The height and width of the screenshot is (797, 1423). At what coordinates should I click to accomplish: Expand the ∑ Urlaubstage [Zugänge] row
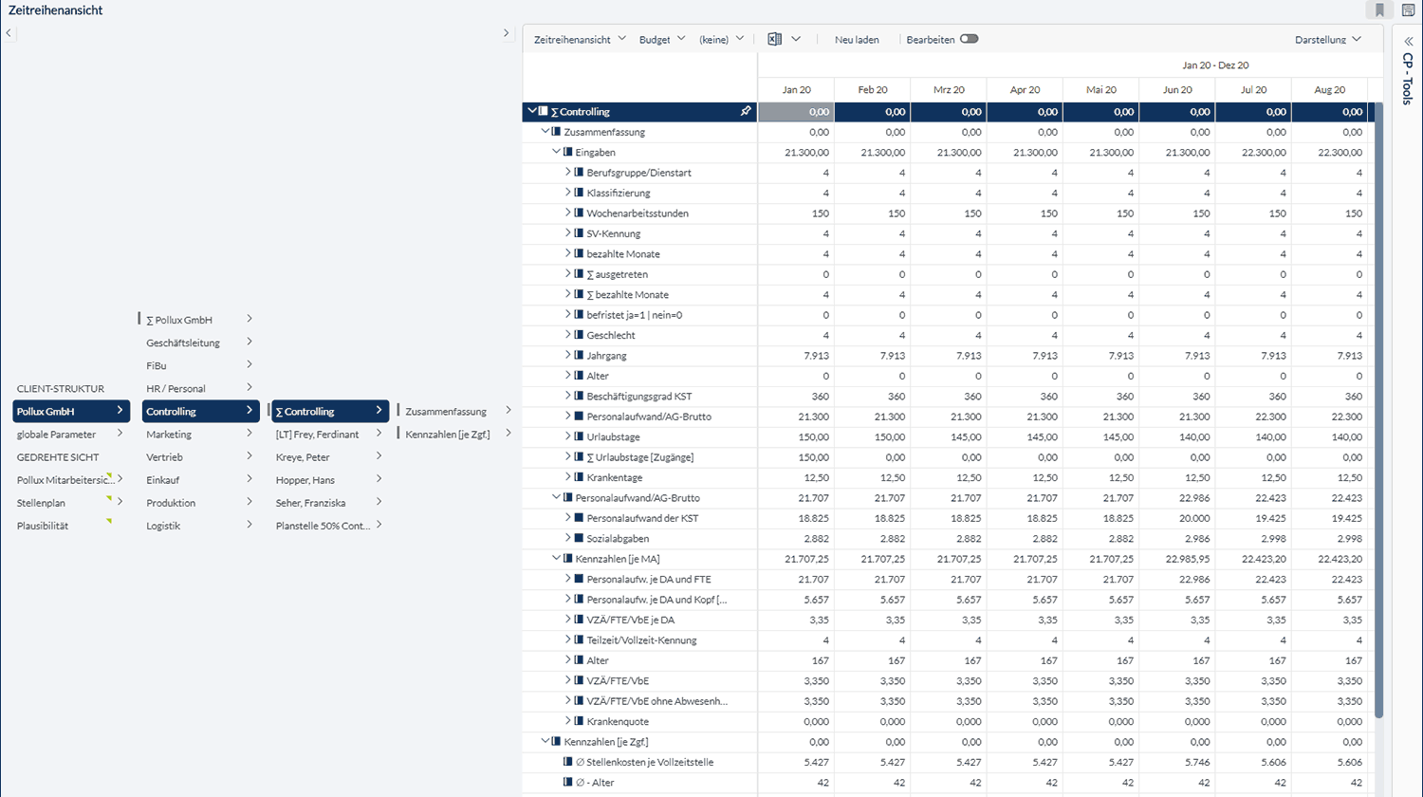[x=567, y=456]
